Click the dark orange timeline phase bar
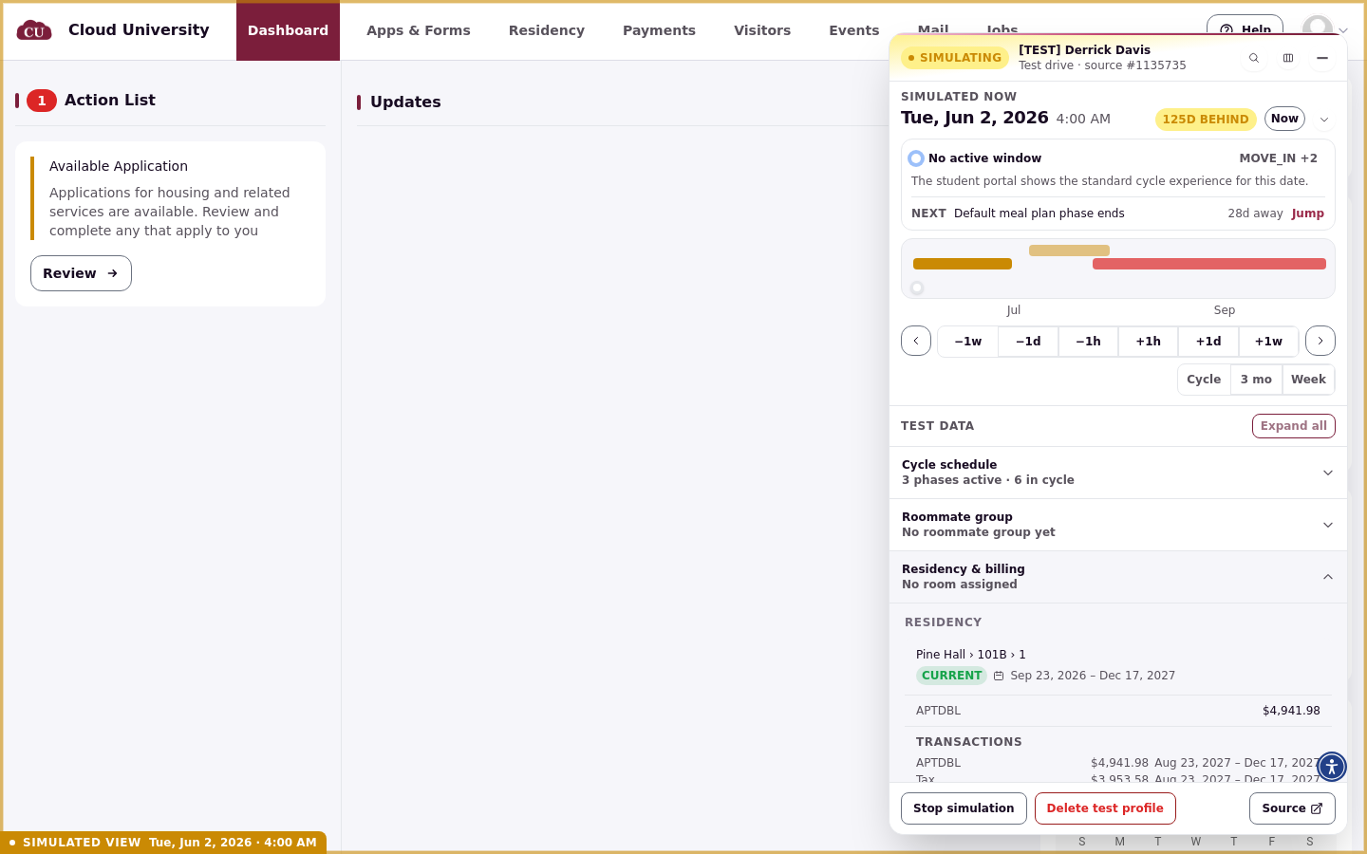 (x=963, y=264)
